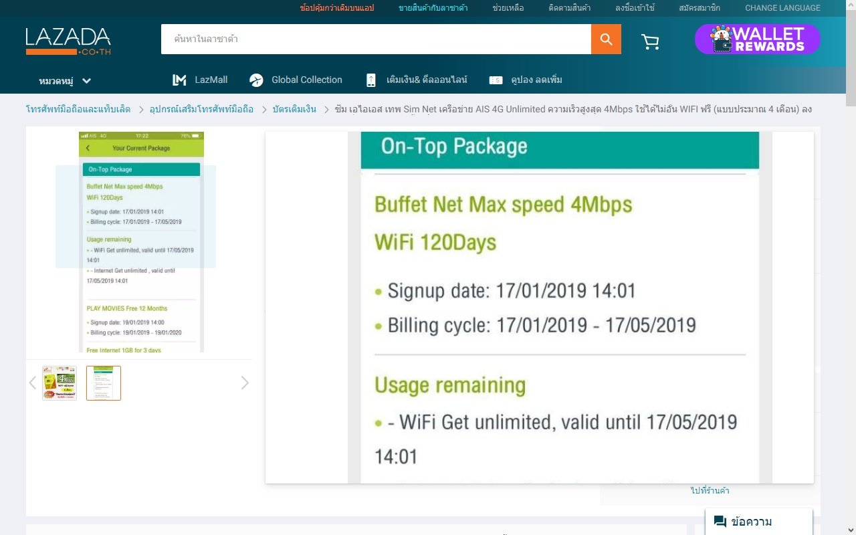
Task: Open the ข้อความ messages chat button
Action: pos(759,522)
